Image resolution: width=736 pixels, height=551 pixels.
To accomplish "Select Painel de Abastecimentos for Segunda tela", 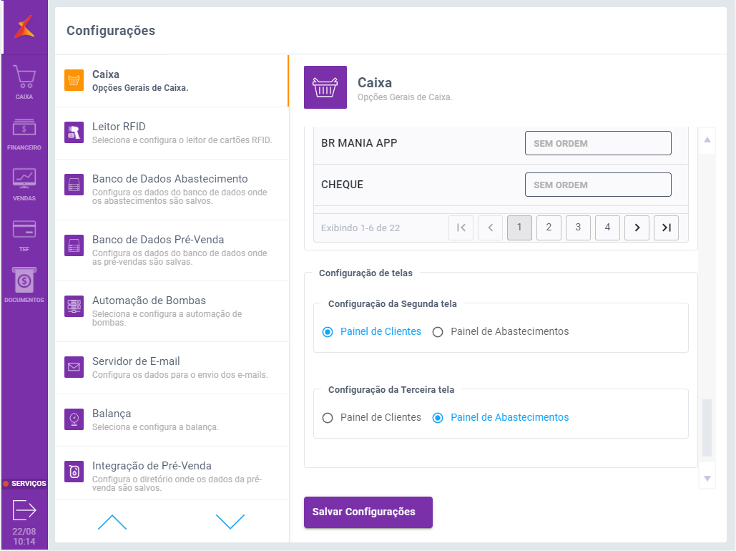I will (438, 332).
